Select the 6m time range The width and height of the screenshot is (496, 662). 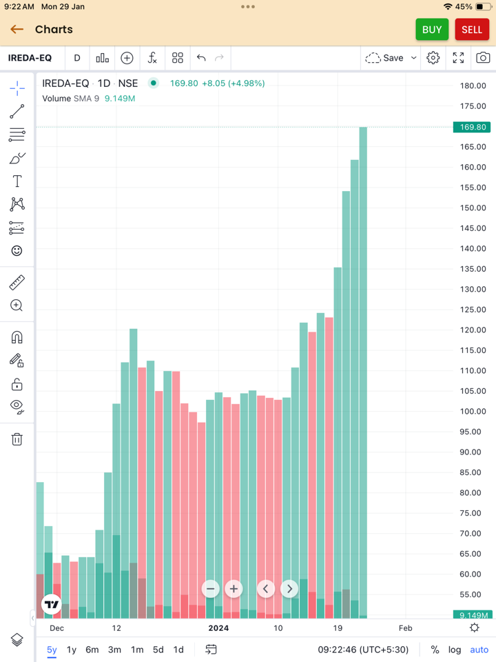click(x=92, y=650)
